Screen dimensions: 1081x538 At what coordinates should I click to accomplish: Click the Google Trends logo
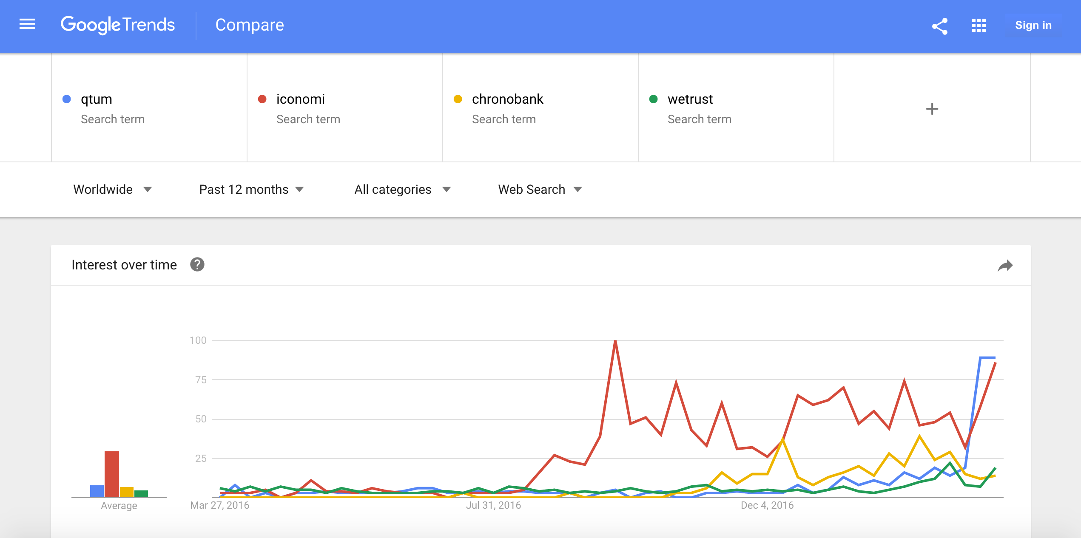pos(118,25)
